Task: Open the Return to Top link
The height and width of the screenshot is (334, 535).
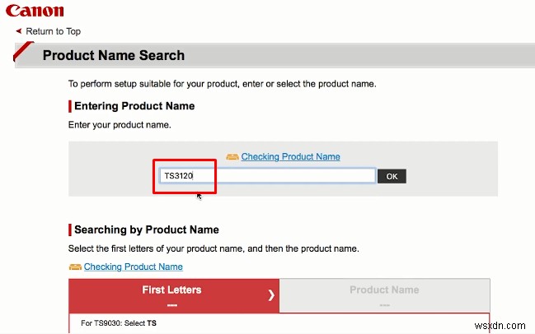Action: pyautogui.click(x=53, y=31)
